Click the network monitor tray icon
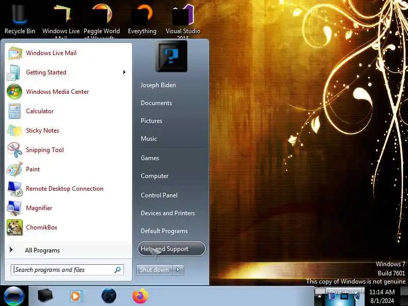This screenshot has width=408, height=306. point(344,297)
